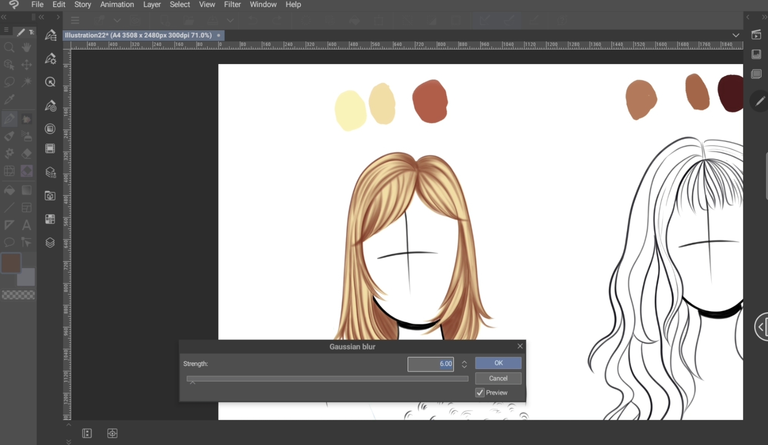Switch to the Illustration22 canvas tab
This screenshot has width=768, height=445.
(138, 35)
